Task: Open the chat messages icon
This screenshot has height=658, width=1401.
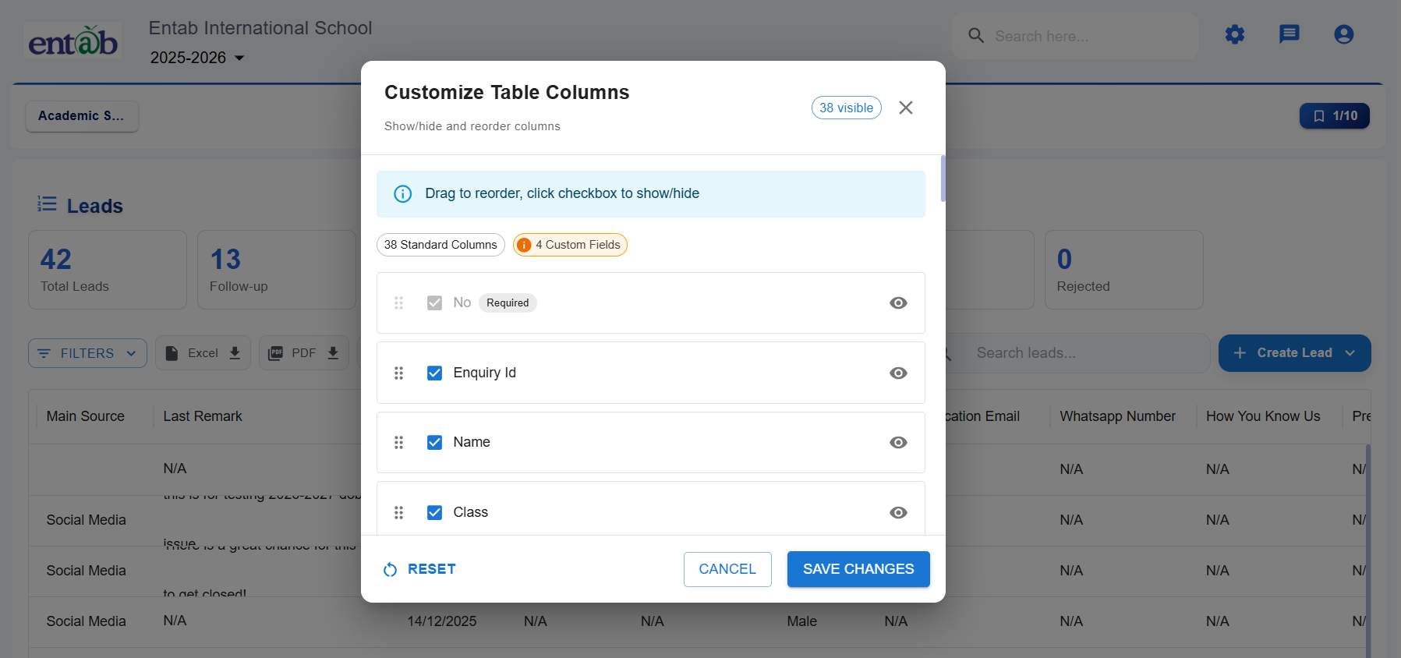Action: tap(1289, 34)
